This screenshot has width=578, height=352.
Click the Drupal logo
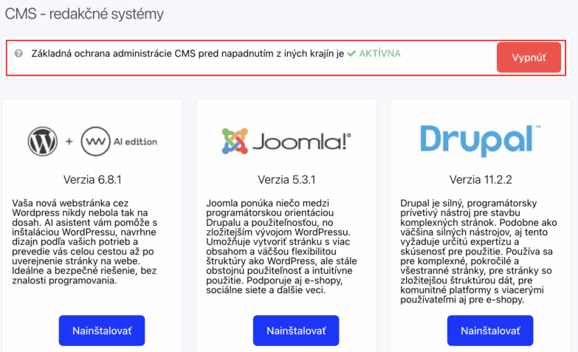coord(481,141)
